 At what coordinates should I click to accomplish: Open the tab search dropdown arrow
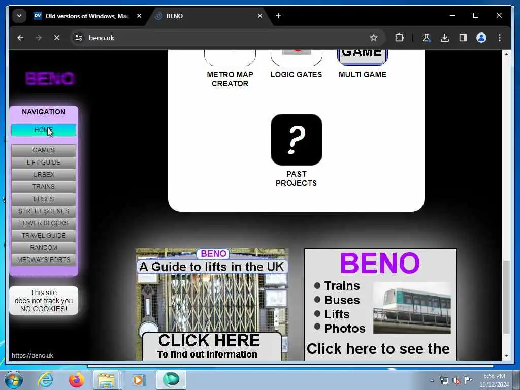(x=19, y=16)
